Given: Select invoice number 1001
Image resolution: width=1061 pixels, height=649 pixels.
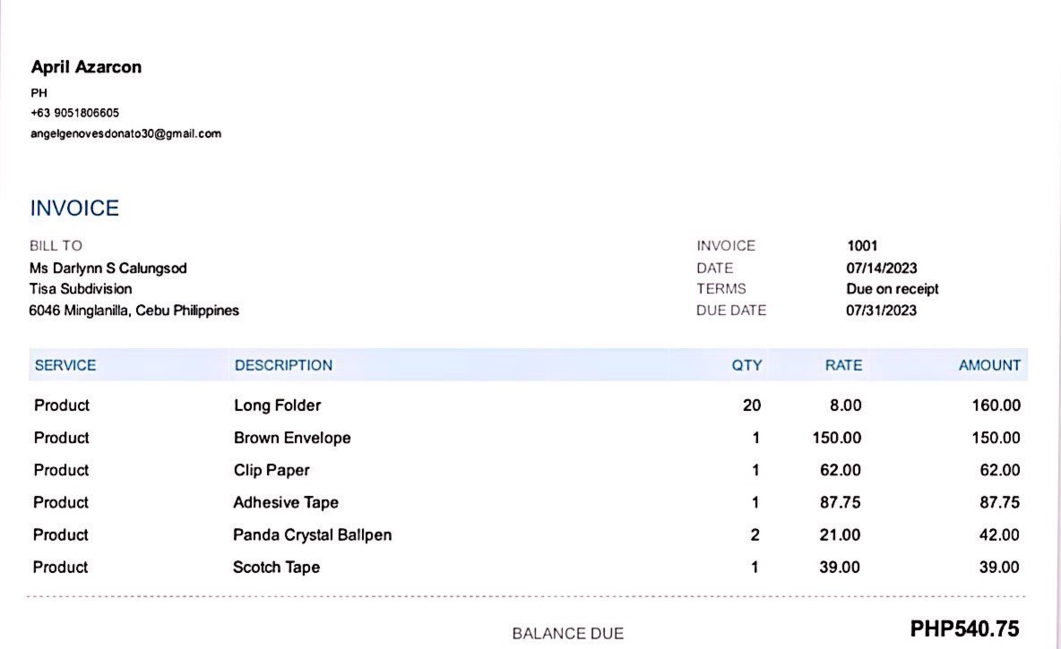Looking at the screenshot, I should point(862,245).
